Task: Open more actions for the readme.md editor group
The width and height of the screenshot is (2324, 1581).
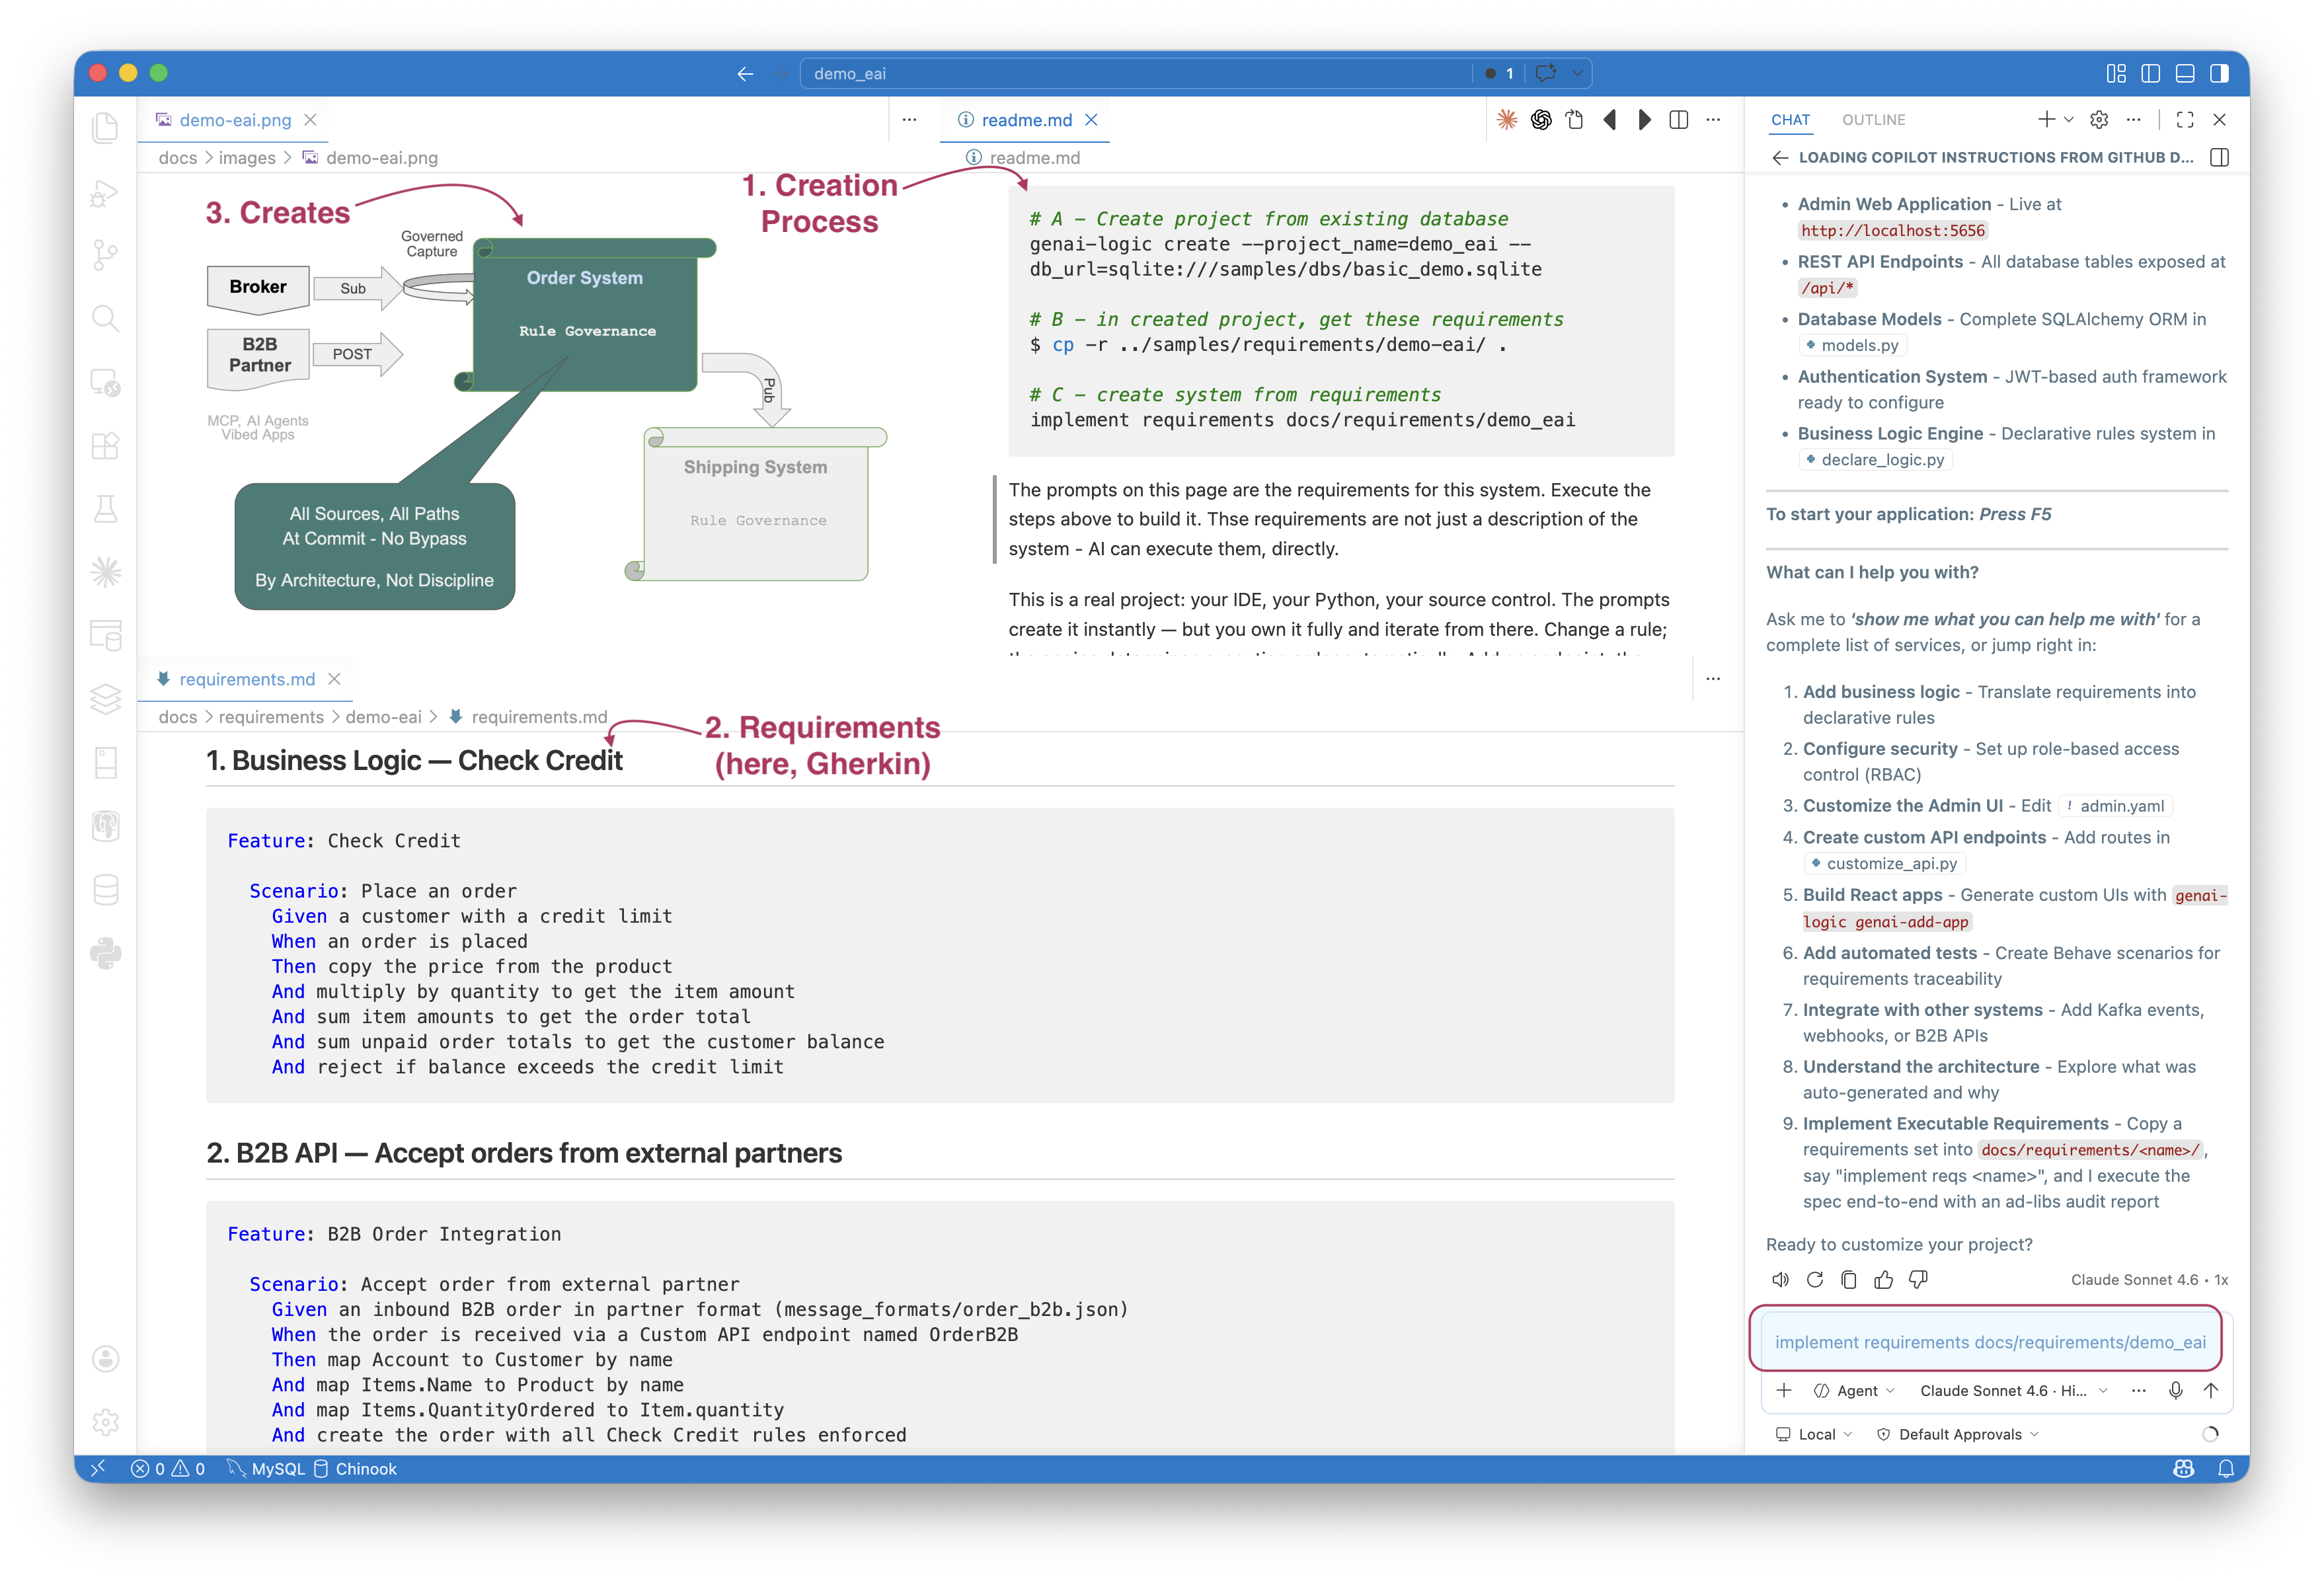Action: [x=1714, y=120]
